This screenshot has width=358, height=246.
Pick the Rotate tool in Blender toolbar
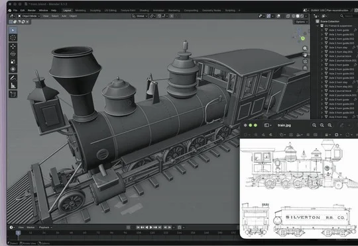[x=13, y=54]
